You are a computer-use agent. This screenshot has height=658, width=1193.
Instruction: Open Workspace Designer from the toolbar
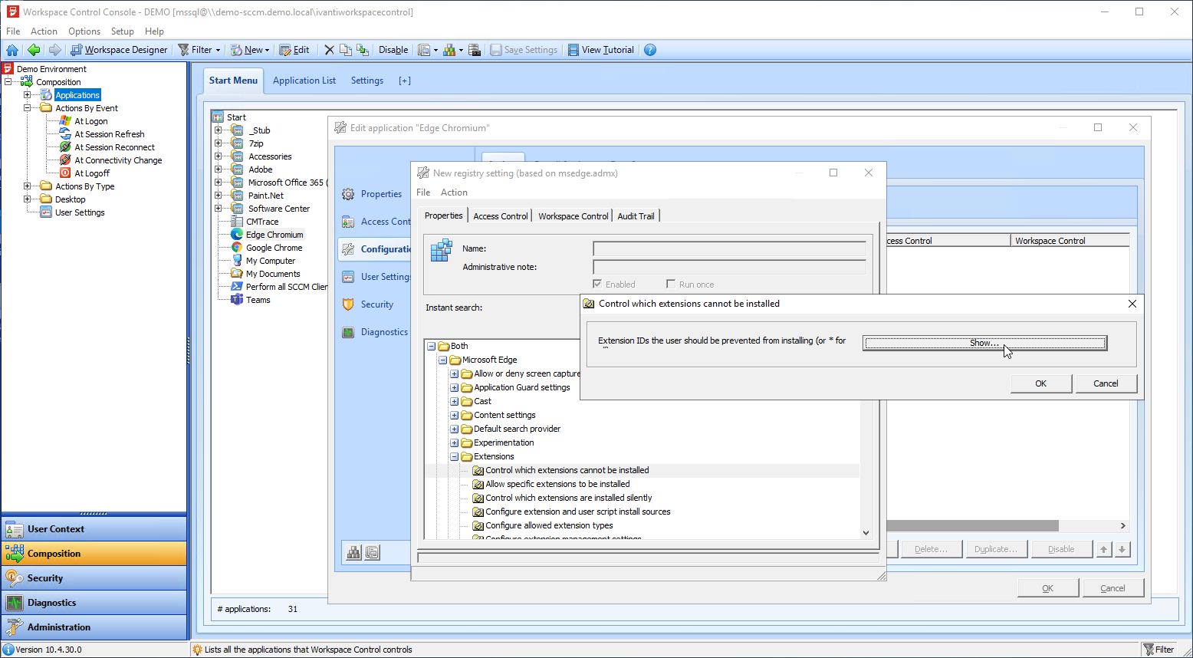tap(119, 50)
